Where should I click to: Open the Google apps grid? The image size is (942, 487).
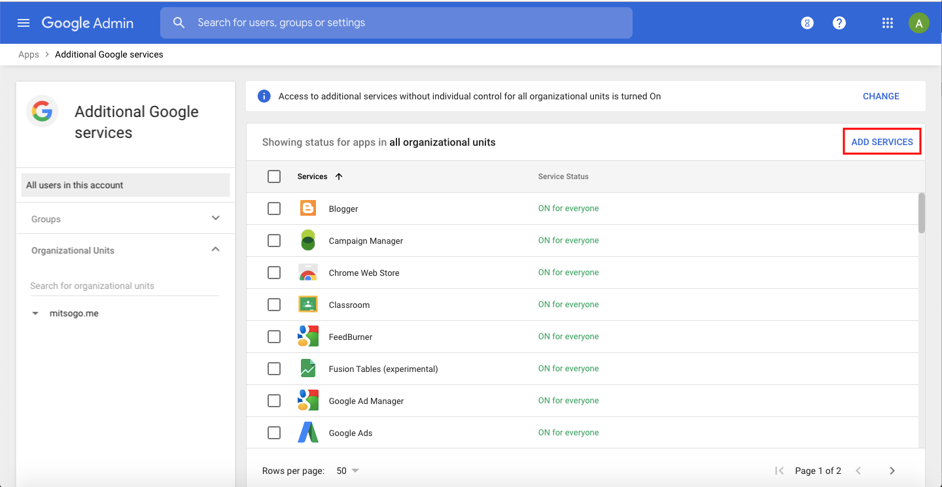[x=887, y=23]
